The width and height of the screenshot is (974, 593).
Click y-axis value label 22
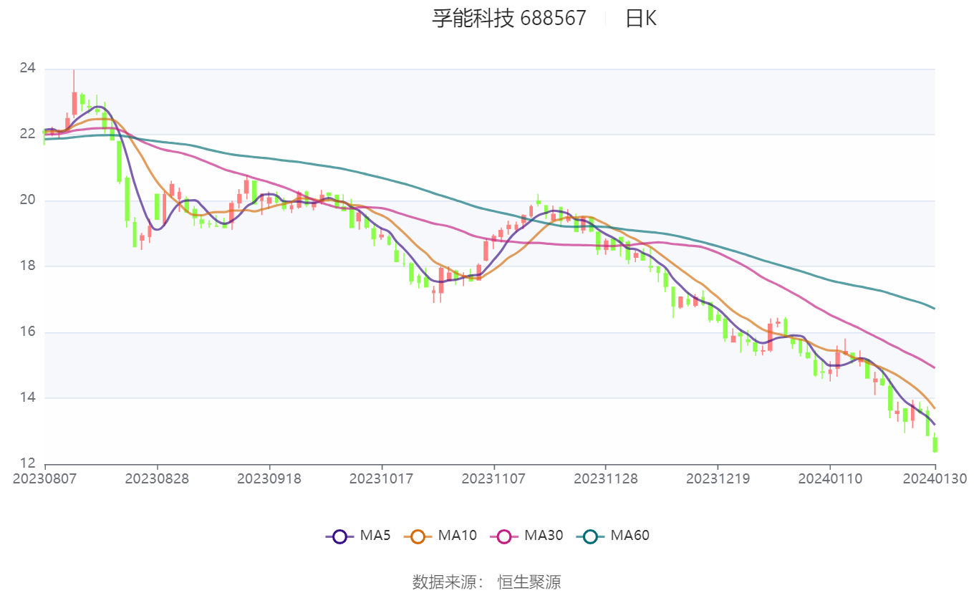27,134
